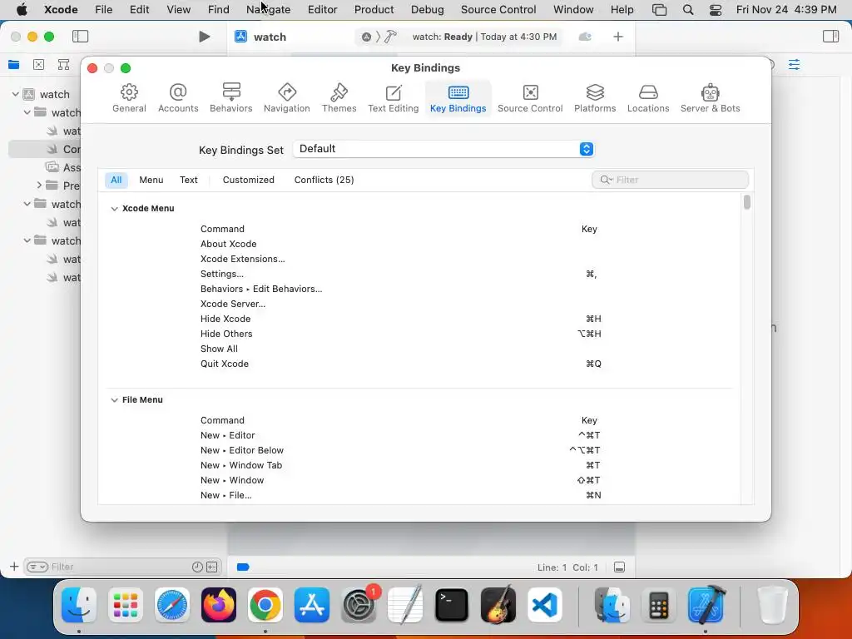Expand the Pre folder in the navigator
The height and width of the screenshot is (639, 852).
(x=39, y=186)
